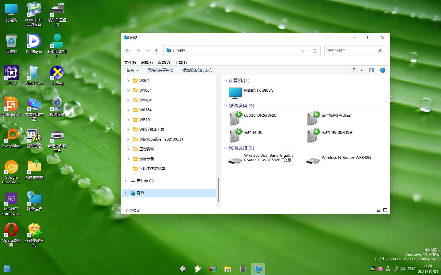Open Google Chrome desktop shortcut
This screenshot has width=441, height=275.
point(11,172)
